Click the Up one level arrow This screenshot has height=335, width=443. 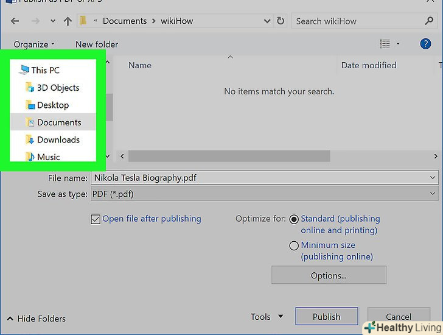coord(69,21)
